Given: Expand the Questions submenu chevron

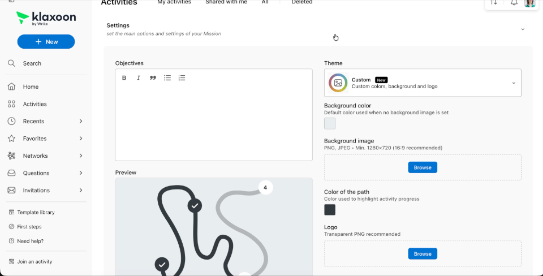Looking at the screenshot, I should (81, 173).
